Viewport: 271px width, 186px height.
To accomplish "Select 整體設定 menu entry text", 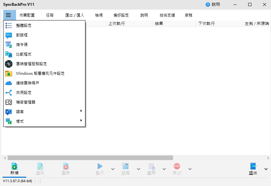I will point(24,26).
